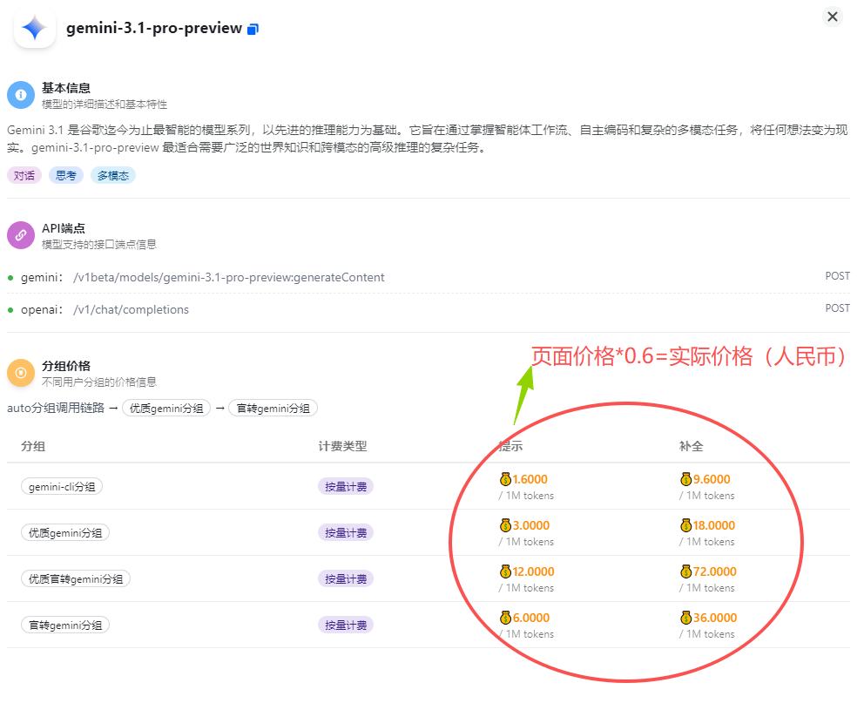Click the 分组 column header

[x=33, y=446]
